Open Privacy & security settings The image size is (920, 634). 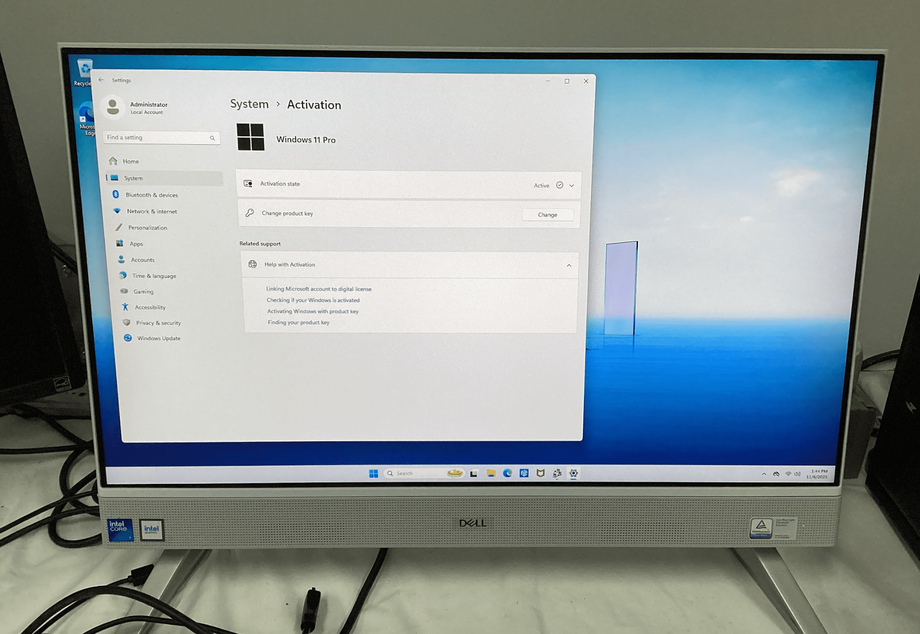tap(157, 322)
